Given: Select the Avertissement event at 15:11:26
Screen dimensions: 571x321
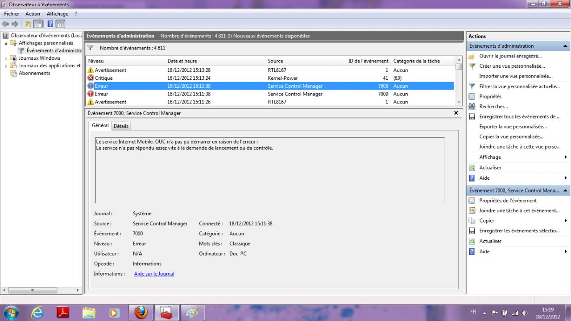Looking at the screenshot, I should (x=270, y=102).
